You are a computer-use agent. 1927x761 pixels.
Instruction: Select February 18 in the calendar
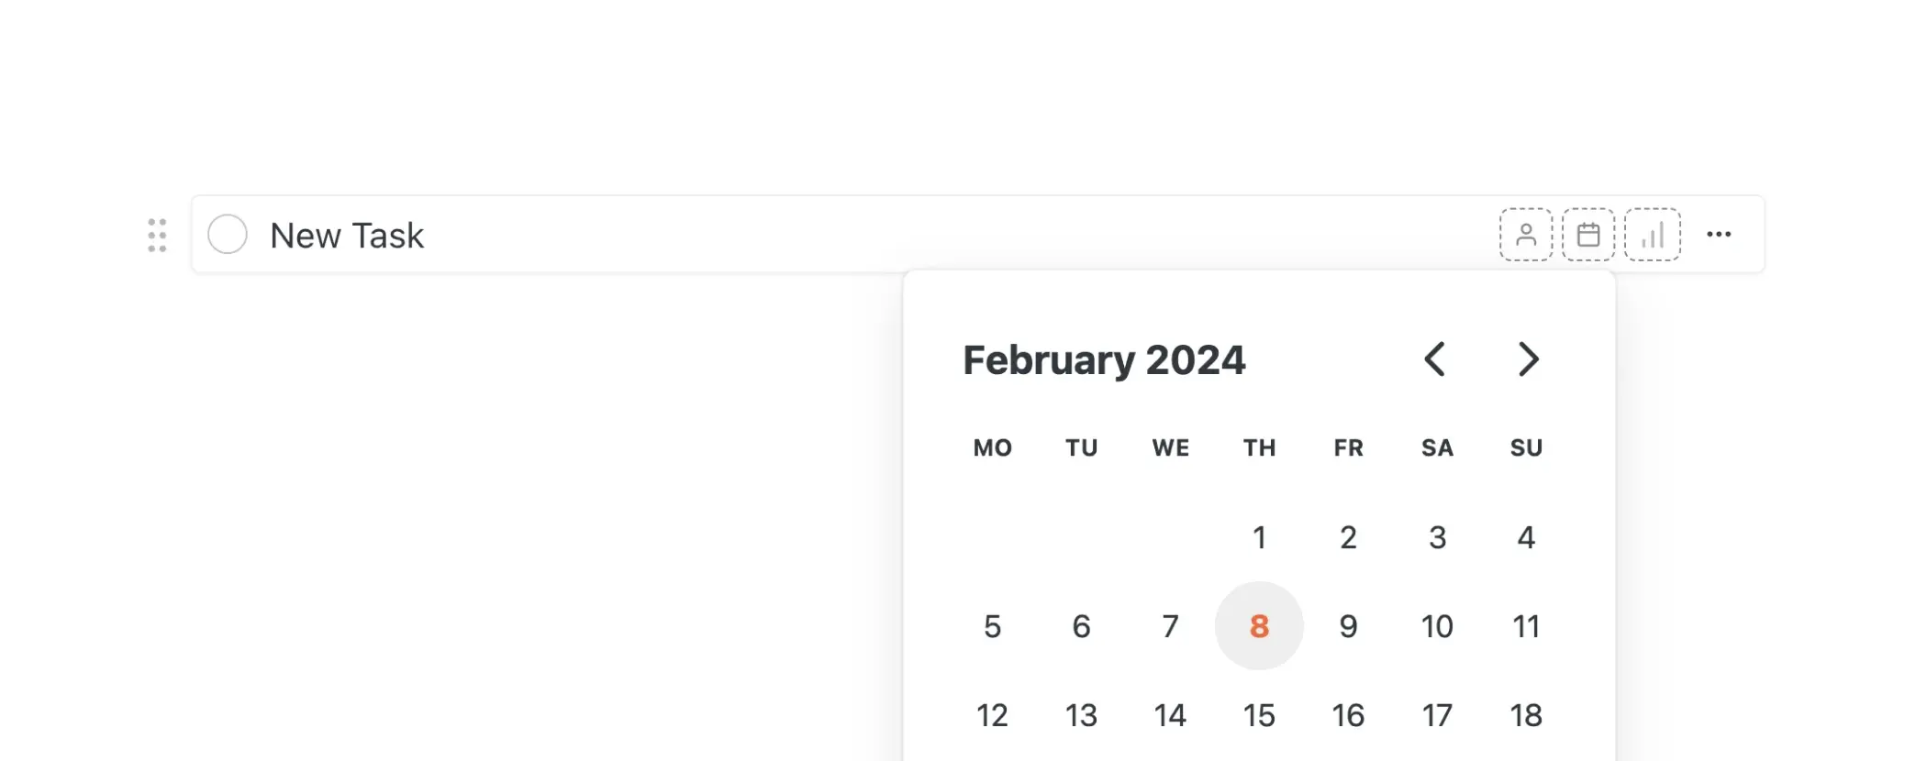1526,715
